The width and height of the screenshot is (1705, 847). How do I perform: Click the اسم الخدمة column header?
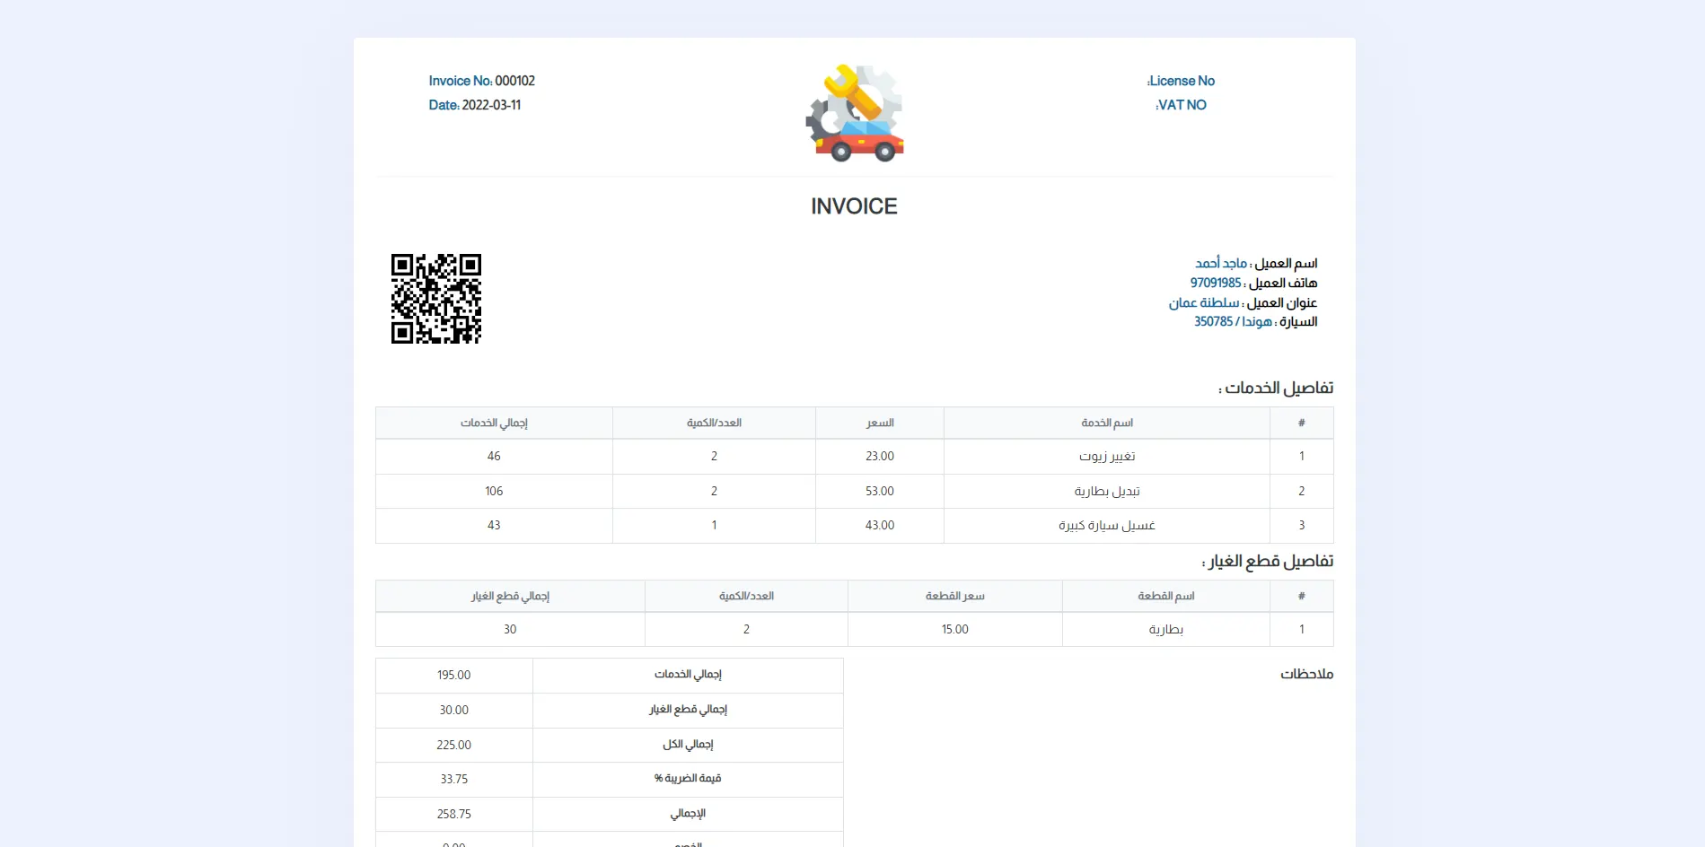pyautogui.click(x=1106, y=423)
